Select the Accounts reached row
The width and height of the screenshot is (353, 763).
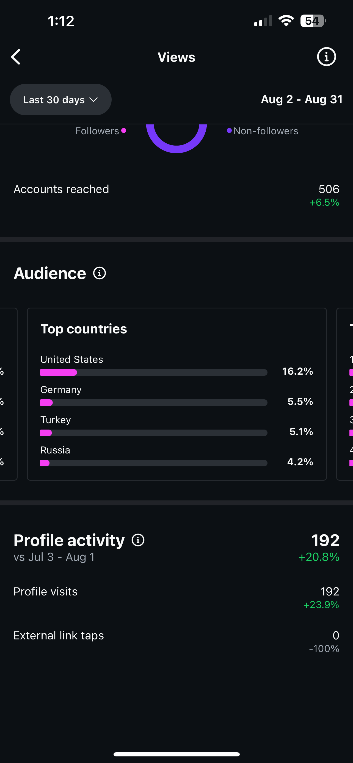pos(176,190)
